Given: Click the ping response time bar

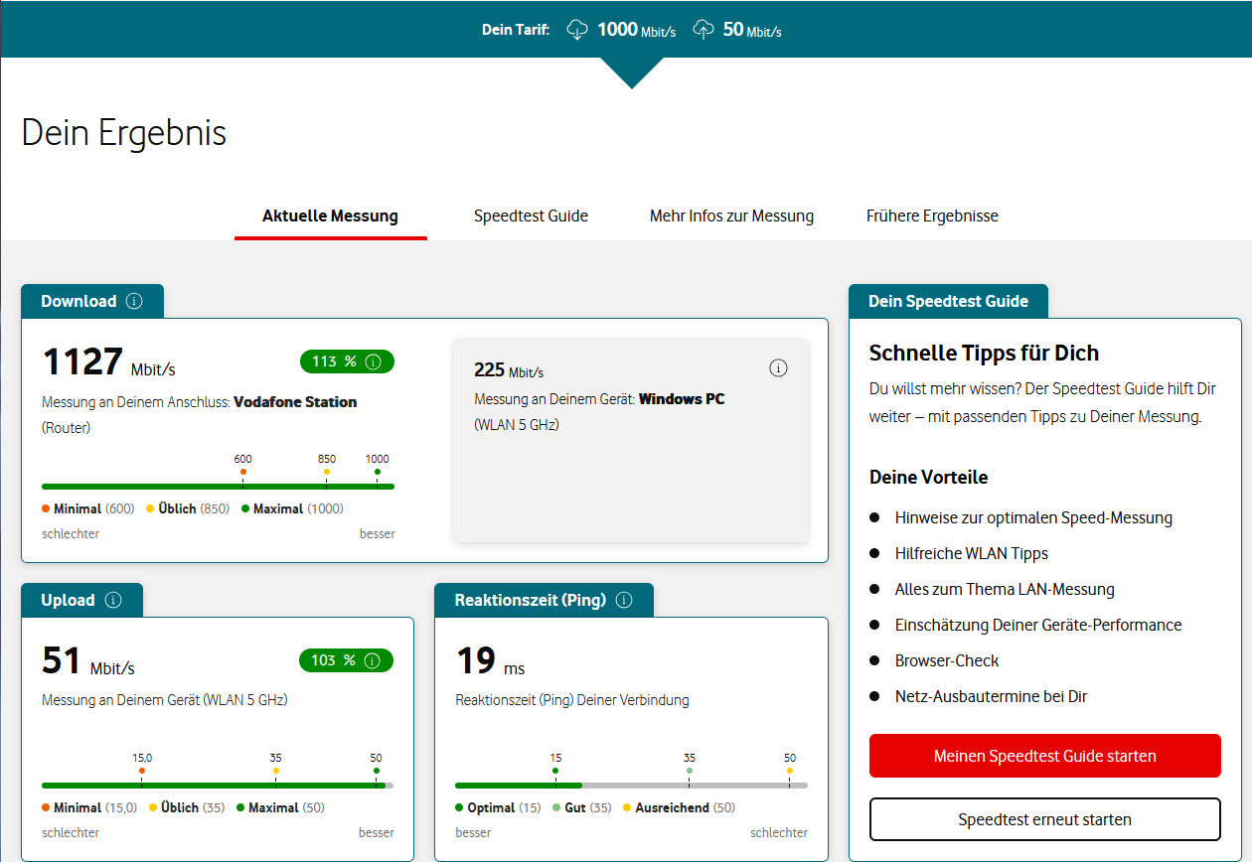Looking at the screenshot, I should pos(631,786).
